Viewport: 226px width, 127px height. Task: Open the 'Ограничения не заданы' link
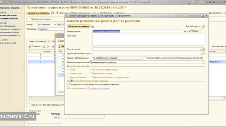tap(99, 89)
